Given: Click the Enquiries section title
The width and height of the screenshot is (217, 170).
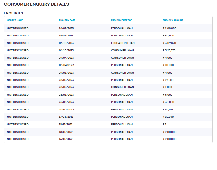Looking at the screenshot, I should coord(13,13).
